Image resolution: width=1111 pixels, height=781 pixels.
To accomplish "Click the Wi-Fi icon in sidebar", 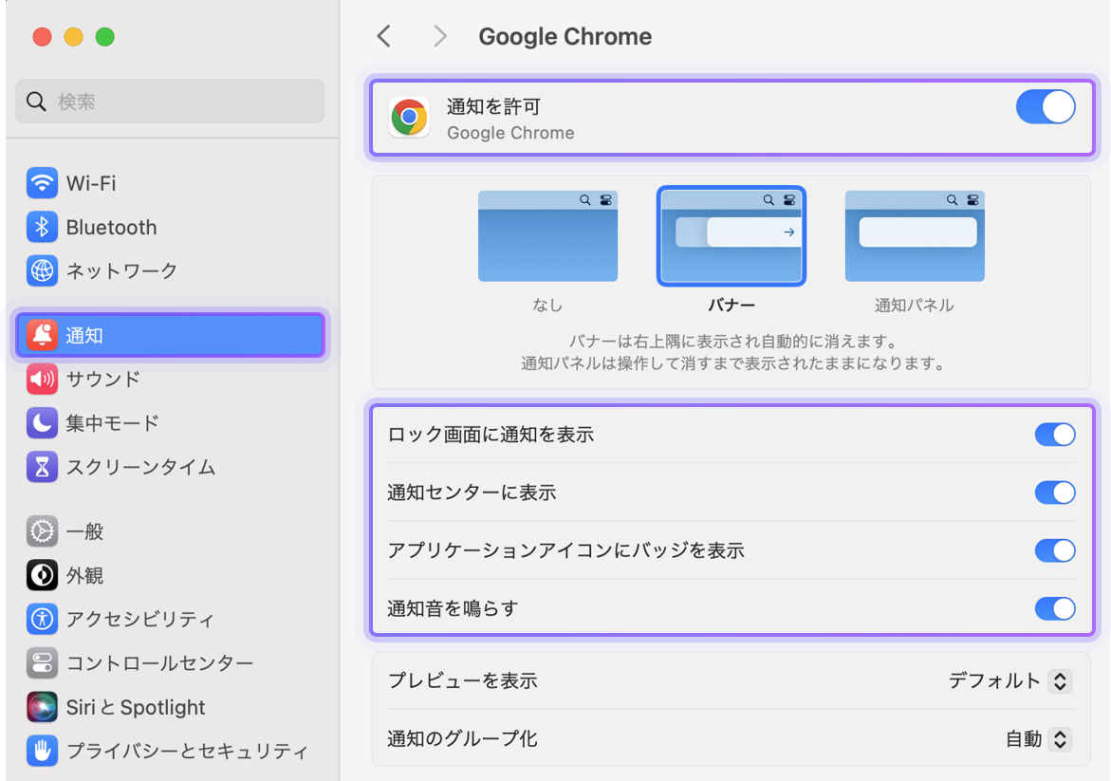I will tap(42, 183).
